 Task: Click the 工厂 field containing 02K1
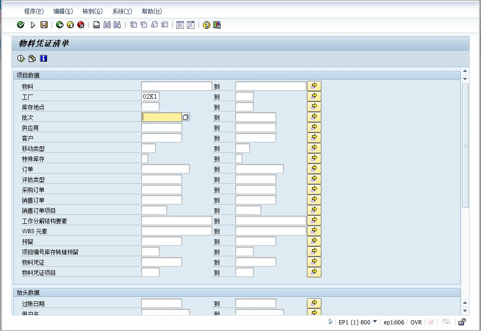pos(150,96)
